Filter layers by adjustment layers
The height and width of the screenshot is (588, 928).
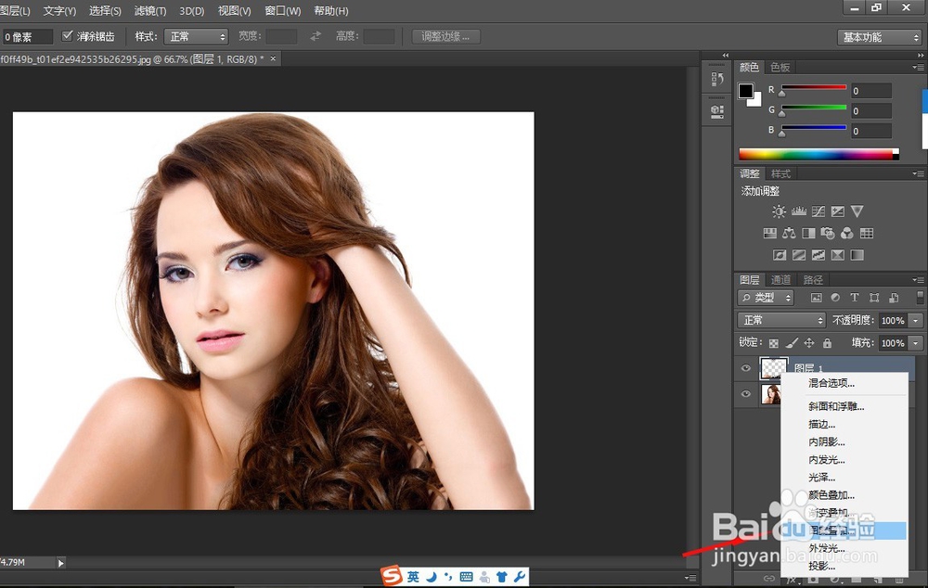(835, 298)
